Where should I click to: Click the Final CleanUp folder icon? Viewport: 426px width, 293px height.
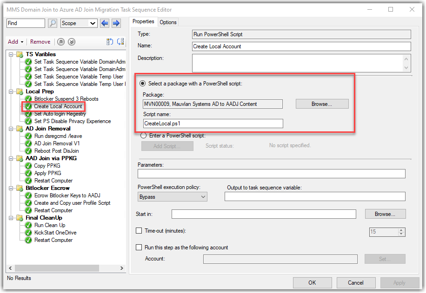tap(20, 218)
